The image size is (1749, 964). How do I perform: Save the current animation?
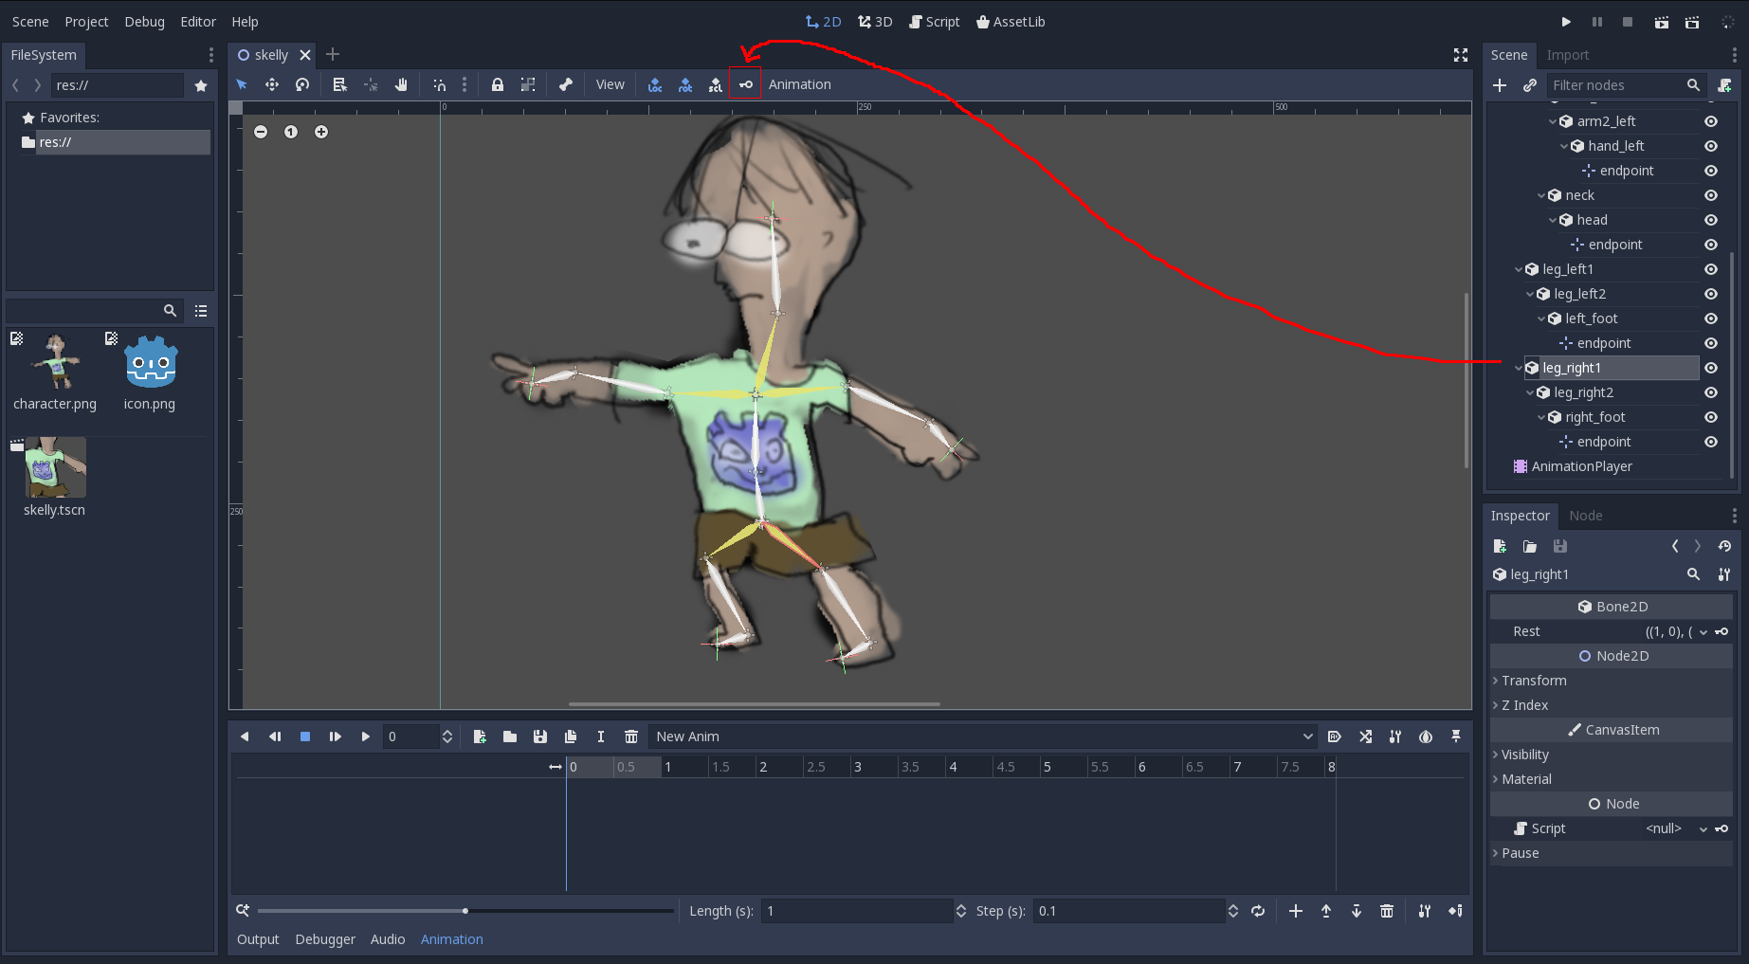540,737
